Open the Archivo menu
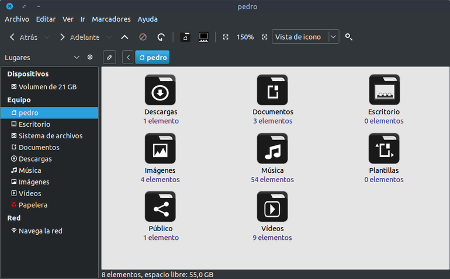Viewport: 450px width, 279px height. (x=17, y=19)
